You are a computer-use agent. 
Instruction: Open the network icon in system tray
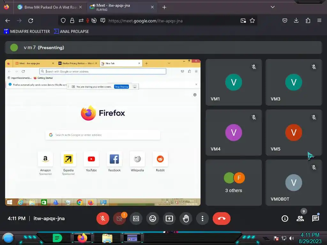coord(284,238)
